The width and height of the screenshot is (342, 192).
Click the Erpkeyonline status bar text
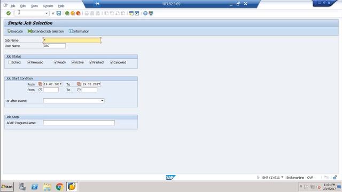pos(295,178)
